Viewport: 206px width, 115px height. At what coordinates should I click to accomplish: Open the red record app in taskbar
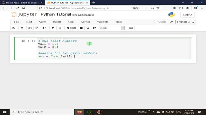pos(99,112)
